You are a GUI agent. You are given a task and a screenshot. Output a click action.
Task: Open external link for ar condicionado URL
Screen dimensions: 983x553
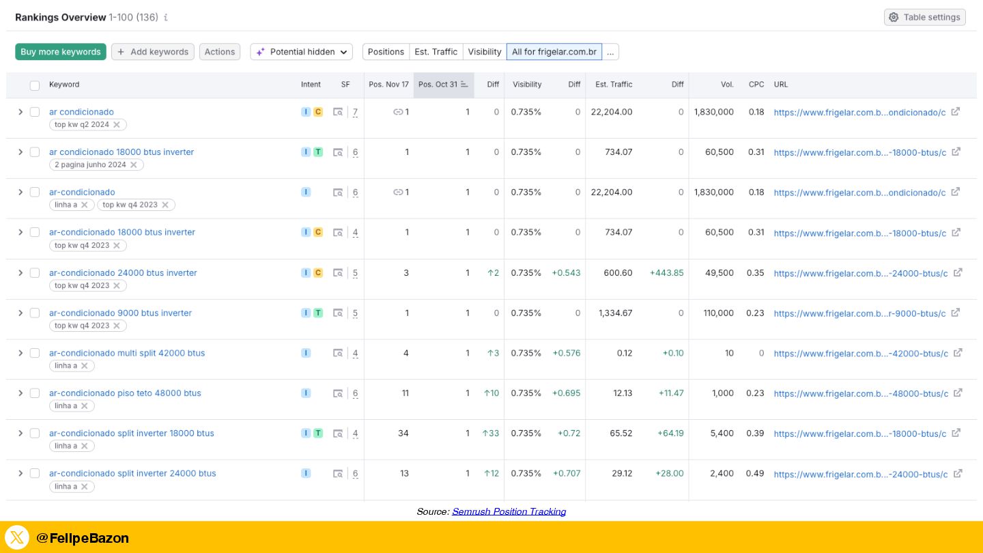coord(956,112)
